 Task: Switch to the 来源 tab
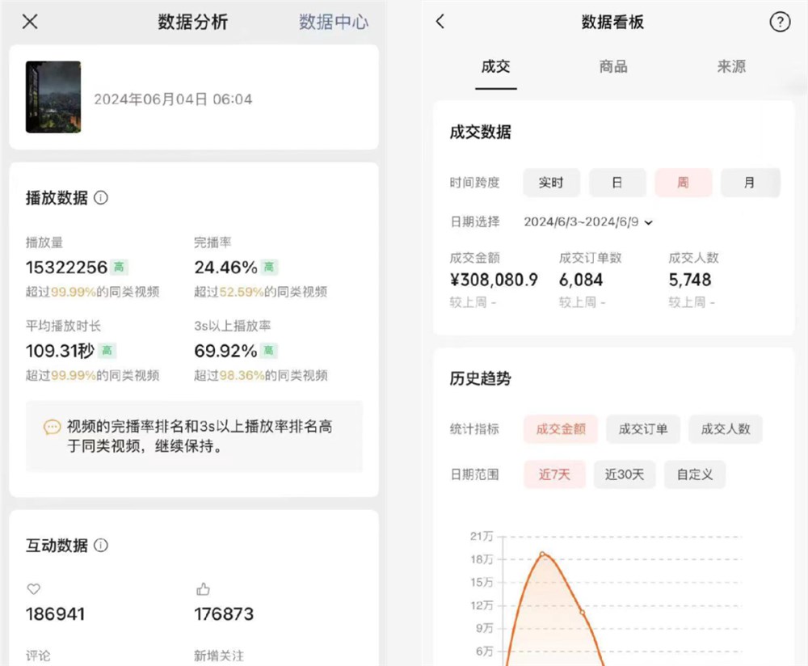(x=730, y=67)
